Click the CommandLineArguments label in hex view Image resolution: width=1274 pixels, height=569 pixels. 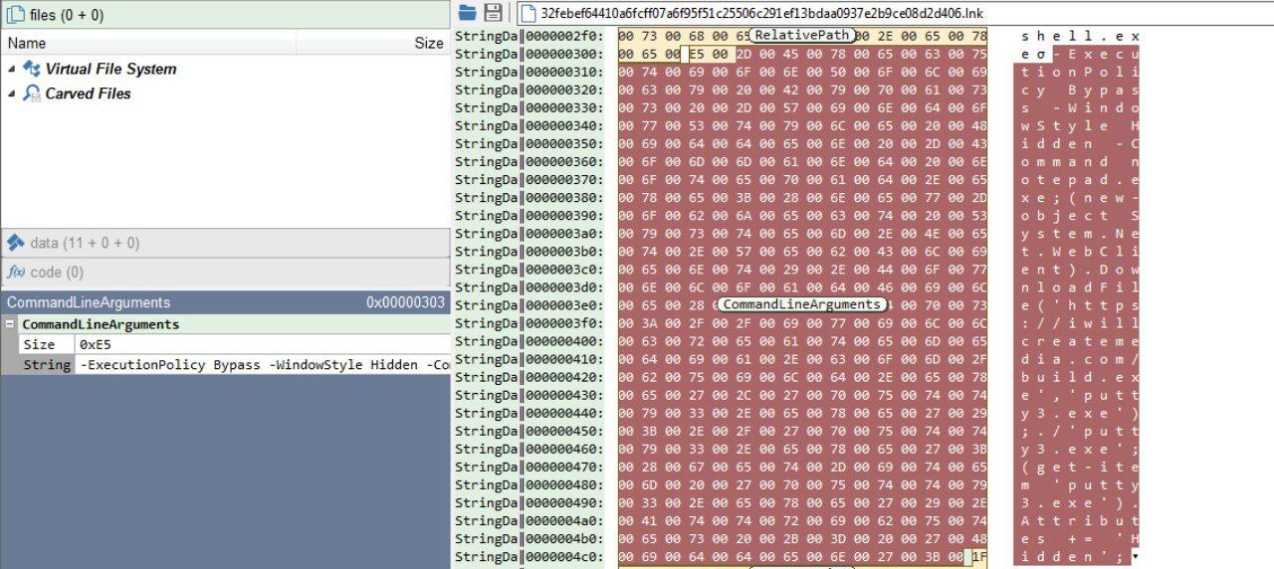tap(801, 304)
